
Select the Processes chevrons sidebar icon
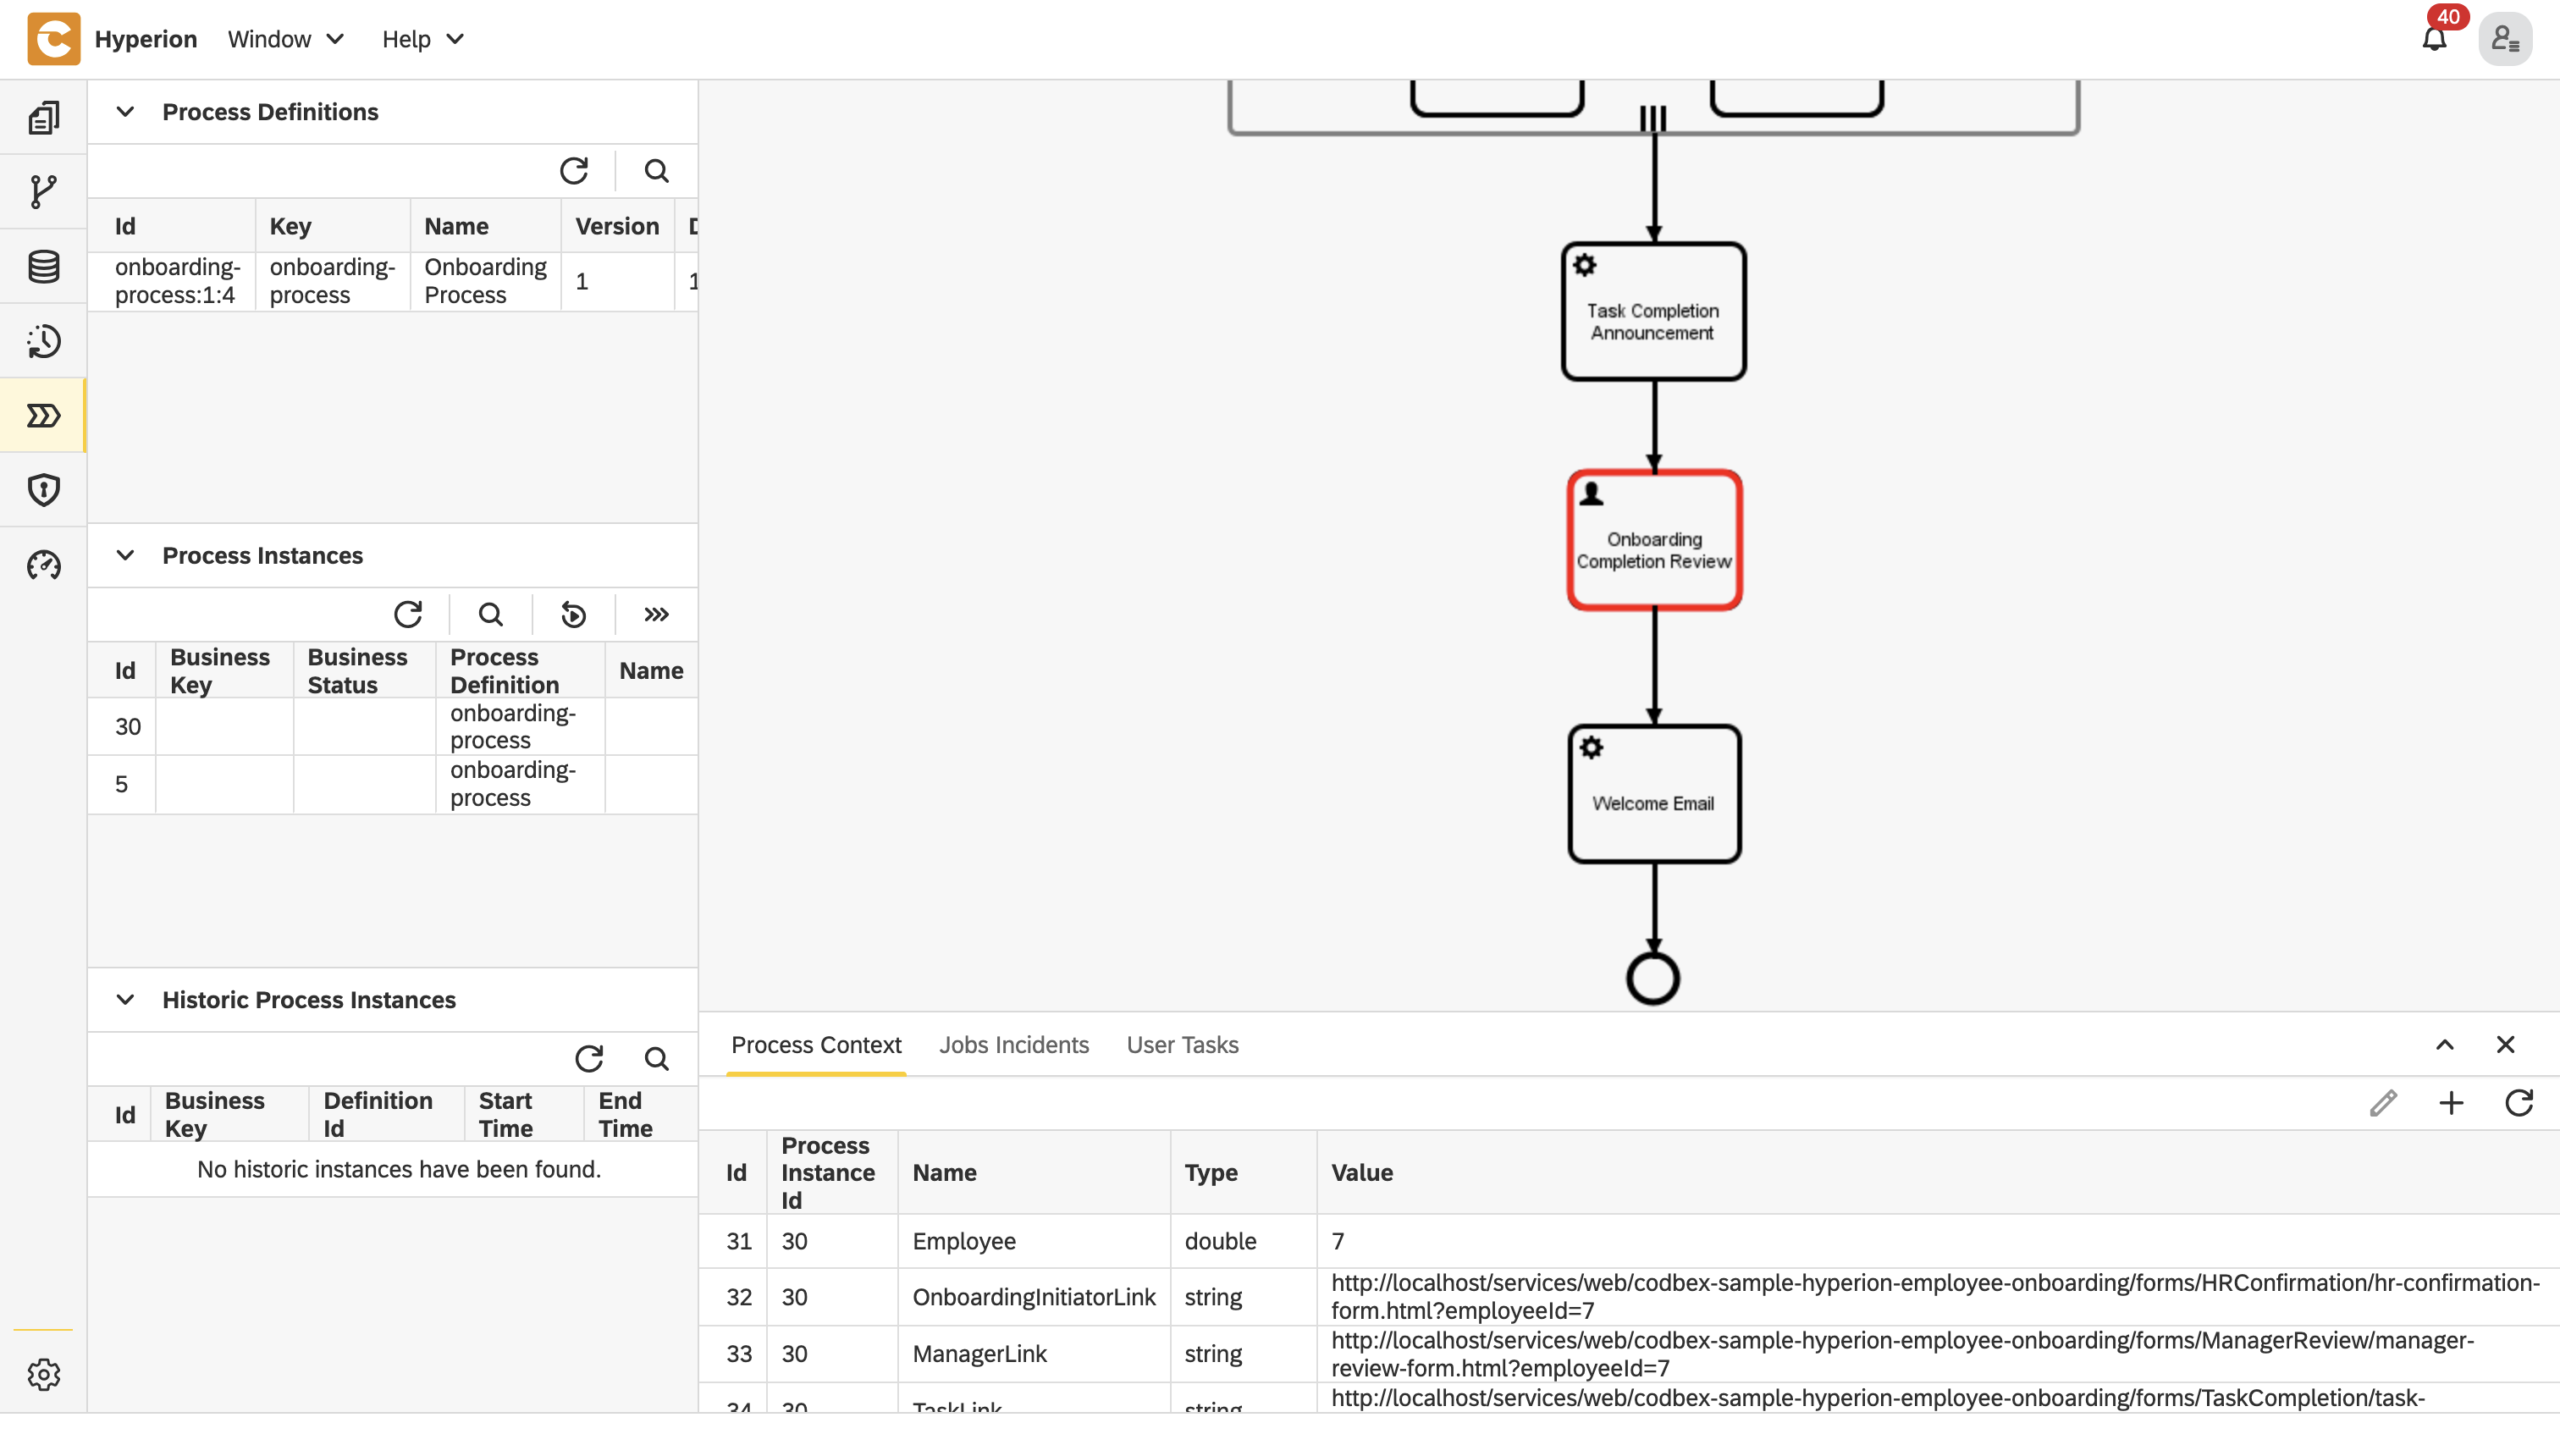point(43,416)
